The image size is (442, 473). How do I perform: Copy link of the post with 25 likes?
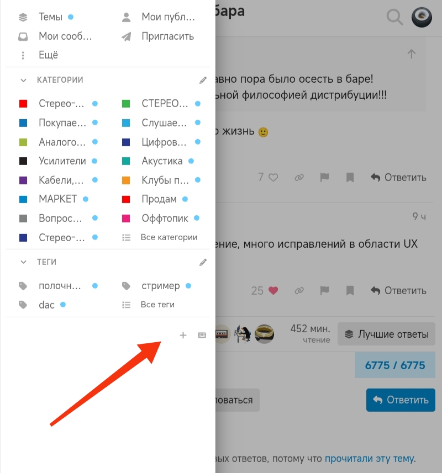point(299,291)
